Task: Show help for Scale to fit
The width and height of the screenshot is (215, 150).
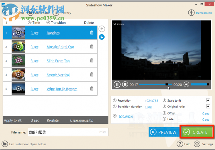Action: (164, 100)
